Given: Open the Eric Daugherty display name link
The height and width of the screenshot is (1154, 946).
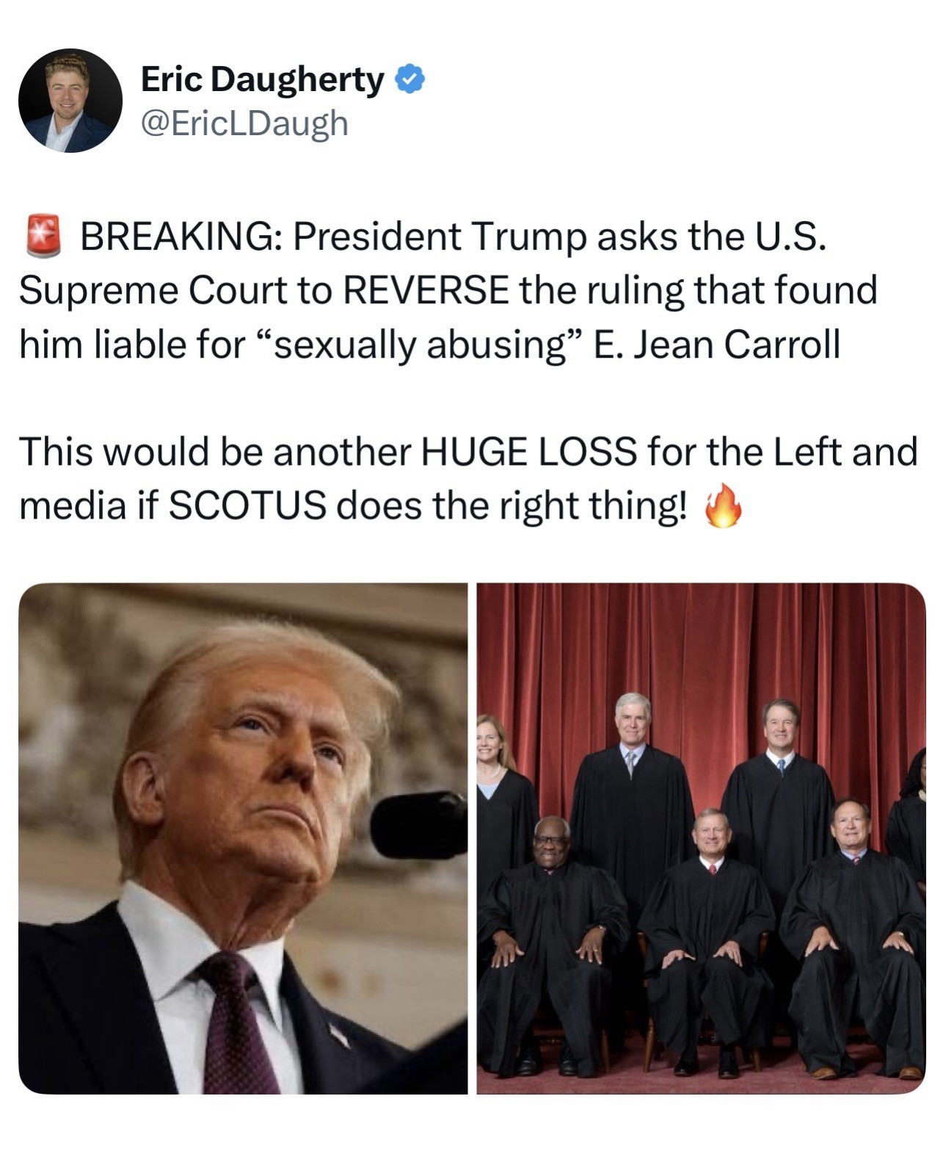Looking at the screenshot, I should pyautogui.click(x=262, y=79).
